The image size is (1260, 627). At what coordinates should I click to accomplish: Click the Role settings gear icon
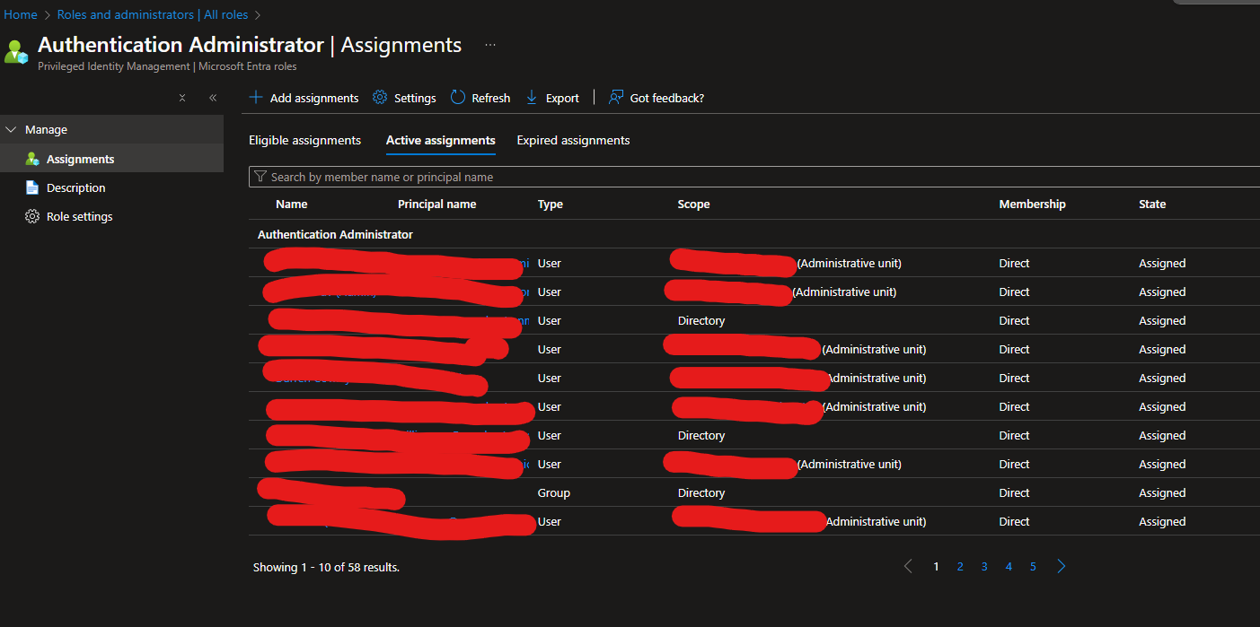[32, 216]
